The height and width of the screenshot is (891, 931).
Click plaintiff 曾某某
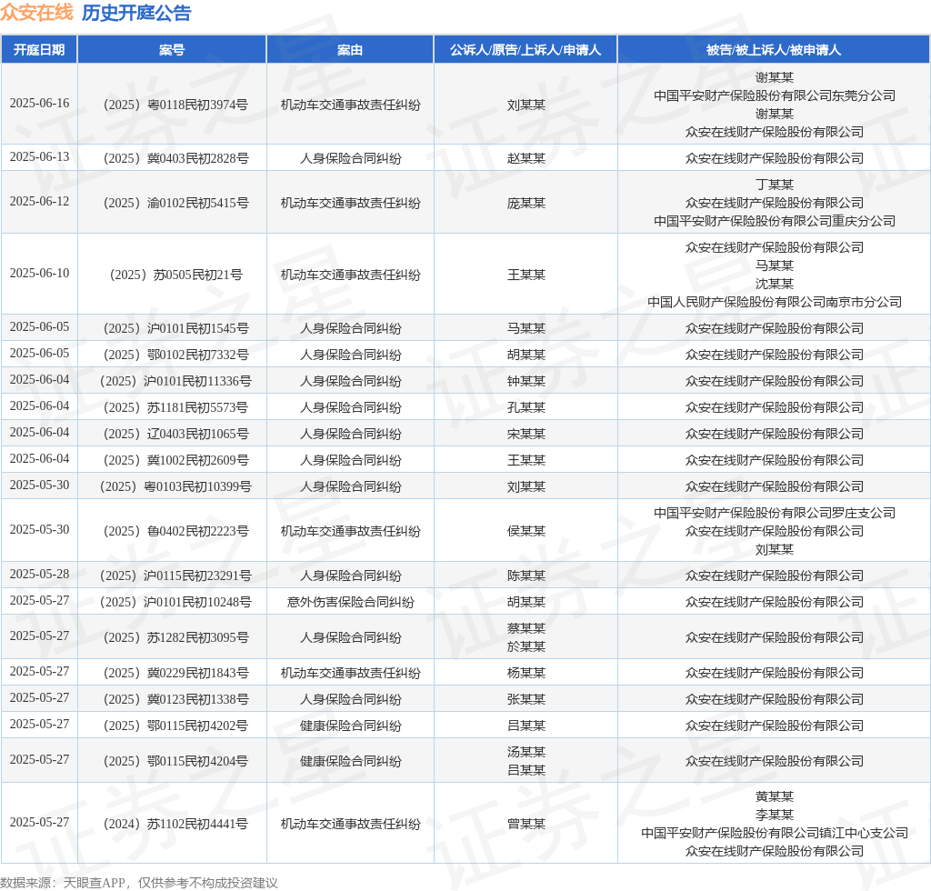pyautogui.click(x=526, y=824)
